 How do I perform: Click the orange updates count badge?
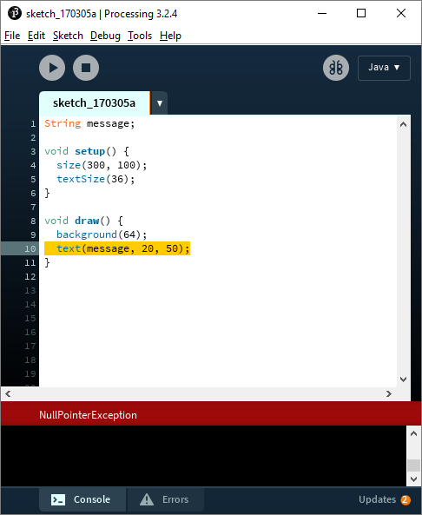pos(406,500)
